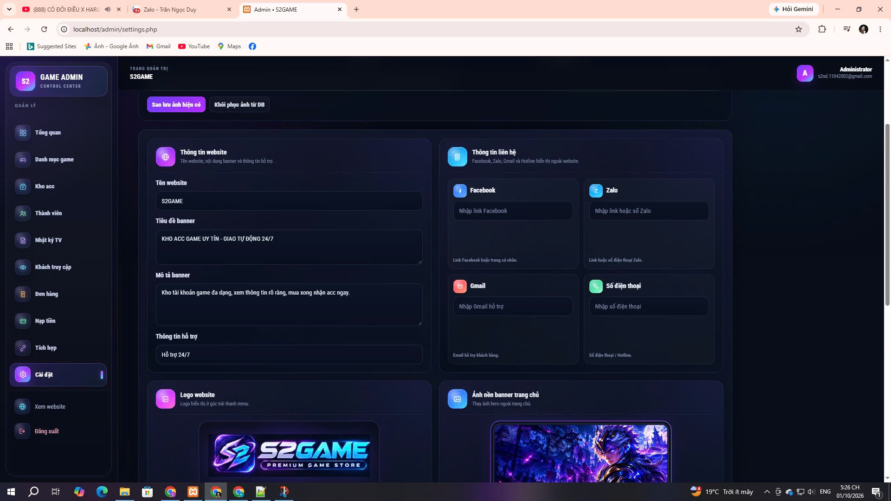891x501 pixels.
Task: Click the Administrator avatar A
Action: click(x=805, y=73)
